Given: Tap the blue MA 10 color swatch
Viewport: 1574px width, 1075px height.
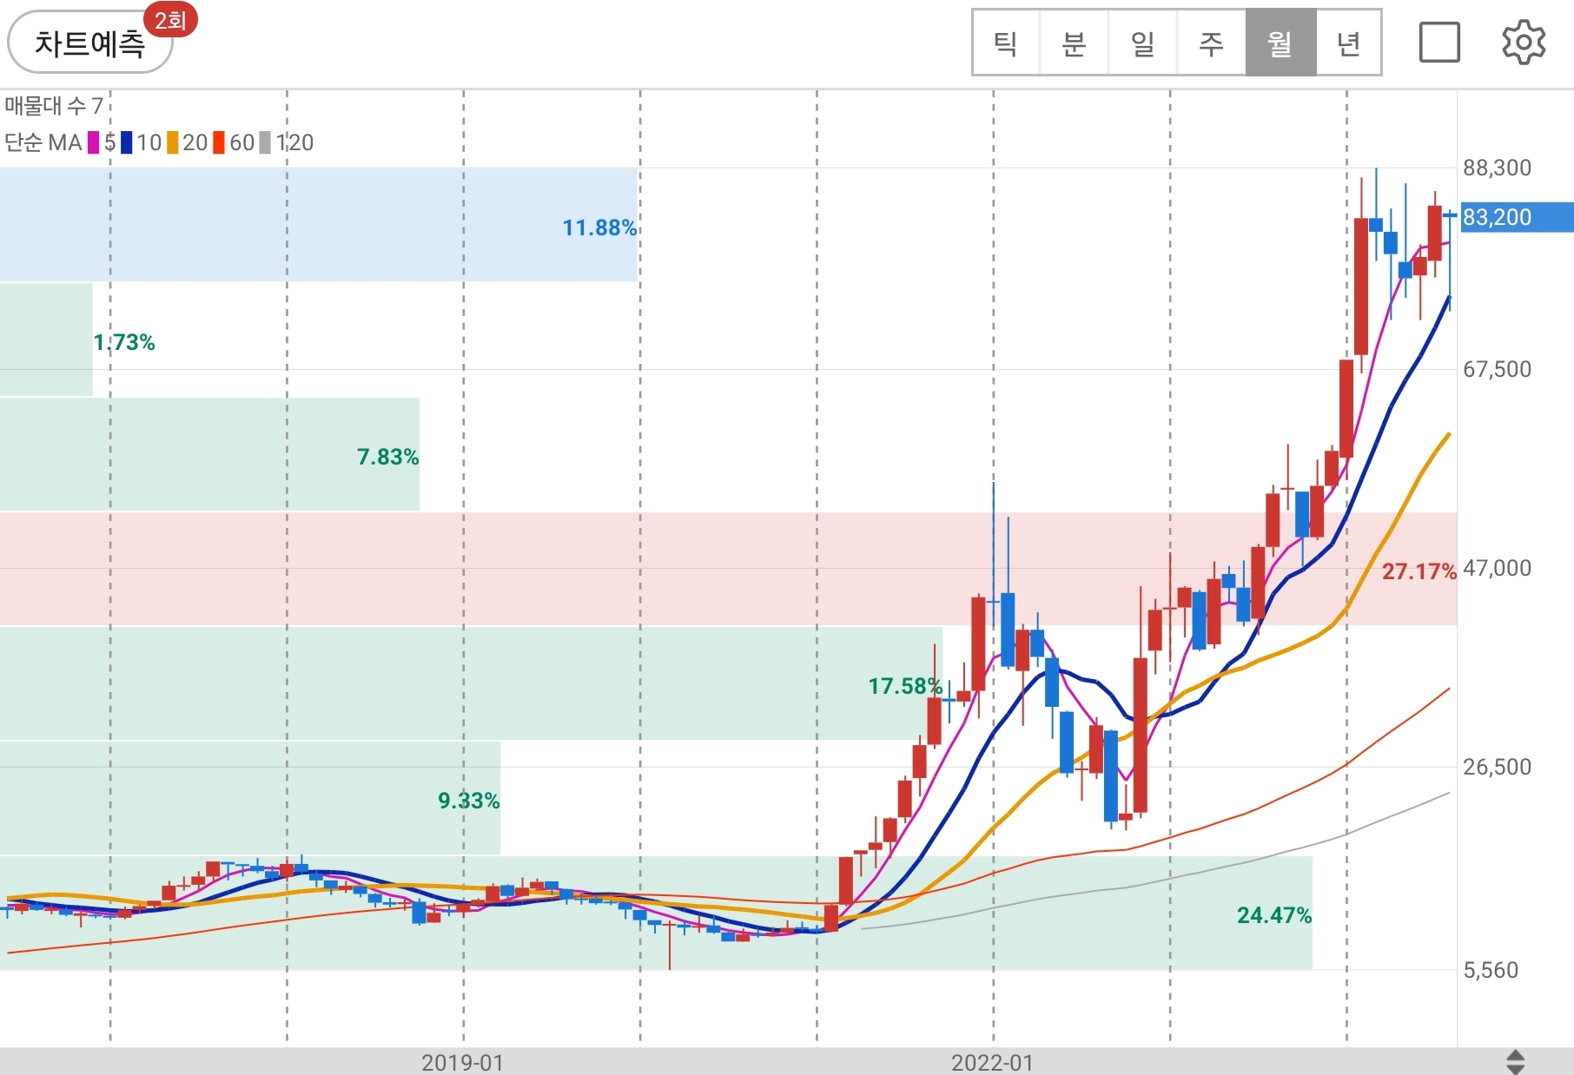Looking at the screenshot, I should tap(127, 142).
